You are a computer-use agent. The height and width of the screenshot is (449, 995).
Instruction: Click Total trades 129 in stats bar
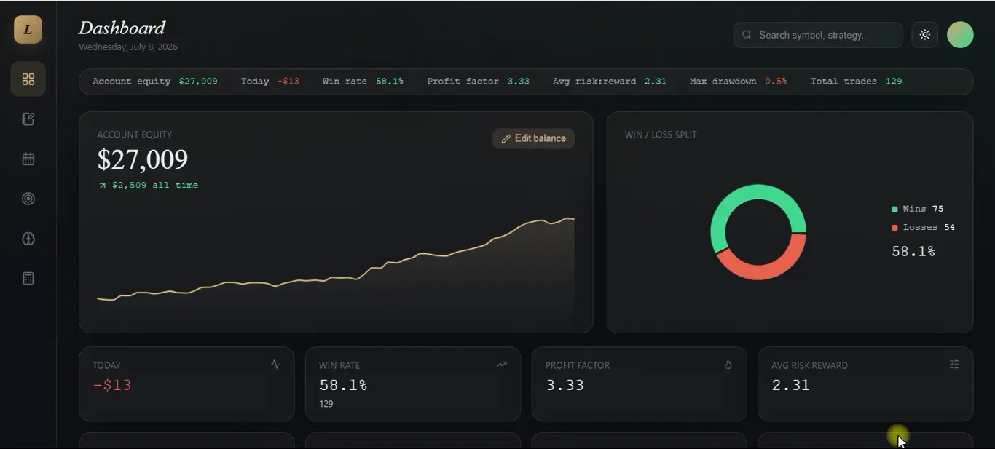[857, 82]
